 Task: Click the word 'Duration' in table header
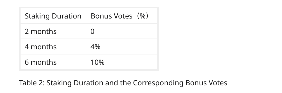tap(67, 16)
